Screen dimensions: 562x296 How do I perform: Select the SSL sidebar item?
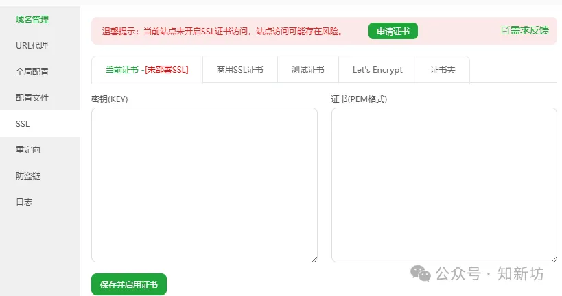23,124
